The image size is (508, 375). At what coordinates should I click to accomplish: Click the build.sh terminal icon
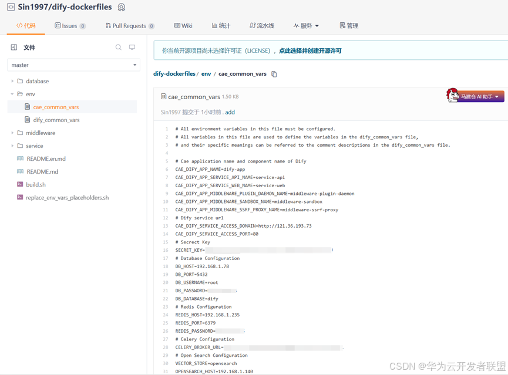pyautogui.click(x=20, y=184)
